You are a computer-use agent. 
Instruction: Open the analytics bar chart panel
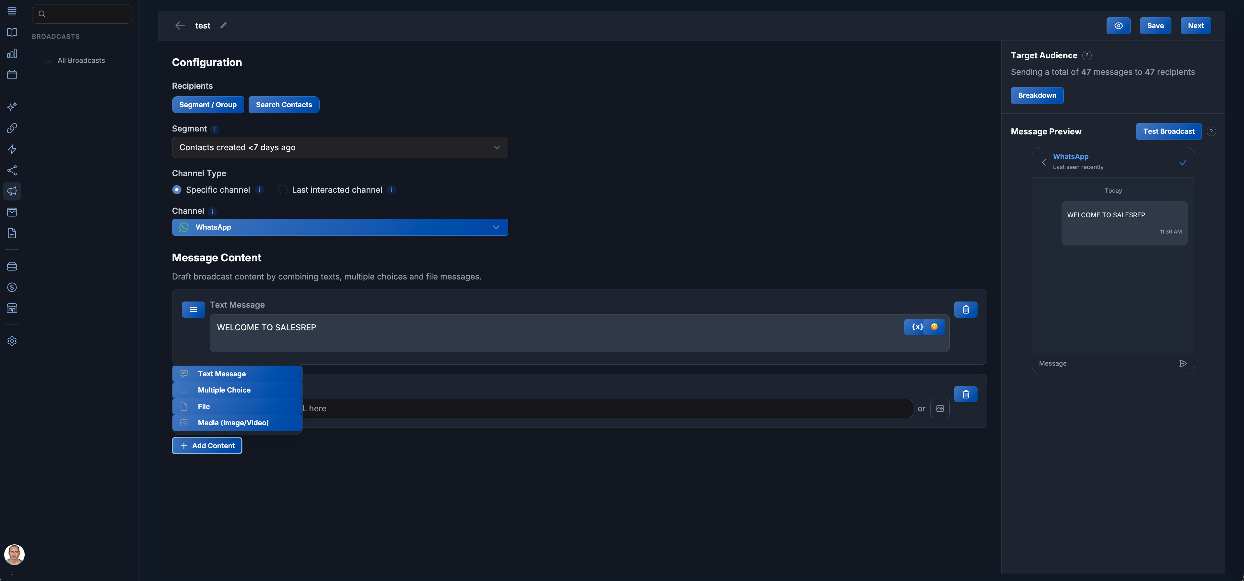12,53
